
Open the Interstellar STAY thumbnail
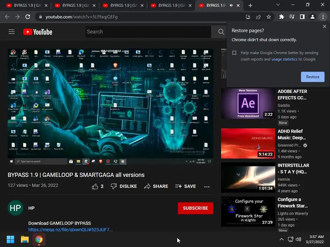pyautogui.click(x=248, y=178)
